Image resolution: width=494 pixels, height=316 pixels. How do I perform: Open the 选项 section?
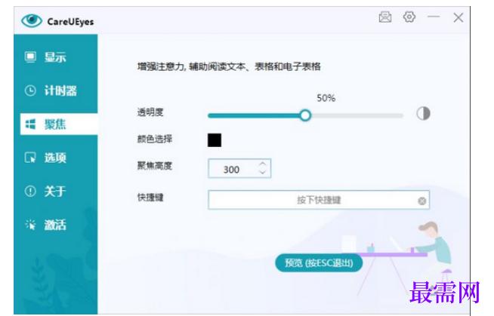pyautogui.click(x=56, y=158)
